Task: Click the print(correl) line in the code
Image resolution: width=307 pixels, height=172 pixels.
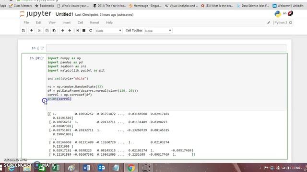Action: pyautogui.click(x=59, y=99)
